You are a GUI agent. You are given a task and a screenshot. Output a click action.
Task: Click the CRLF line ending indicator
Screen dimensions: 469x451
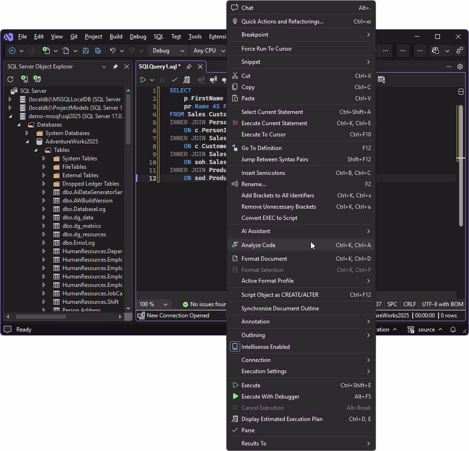409,304
